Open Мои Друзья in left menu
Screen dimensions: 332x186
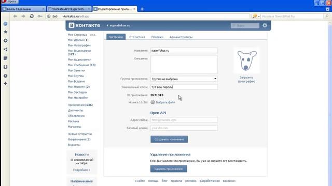click(x=78, y=40)
